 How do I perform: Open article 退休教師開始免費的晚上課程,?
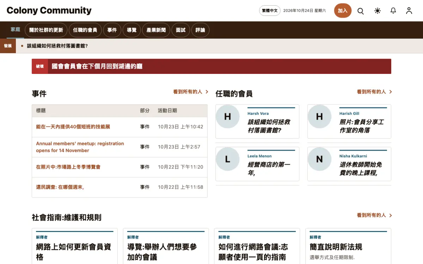361,169
